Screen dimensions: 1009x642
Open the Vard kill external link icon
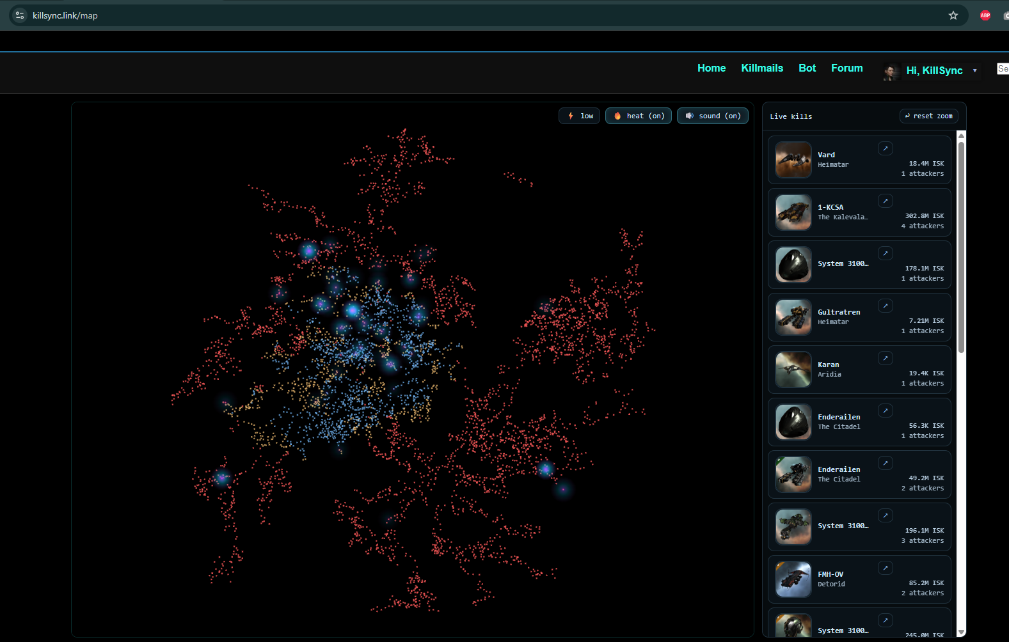[x=885, y=149]
